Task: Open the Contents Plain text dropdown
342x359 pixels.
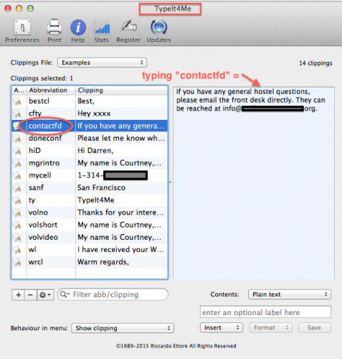Action: [290, 294]
